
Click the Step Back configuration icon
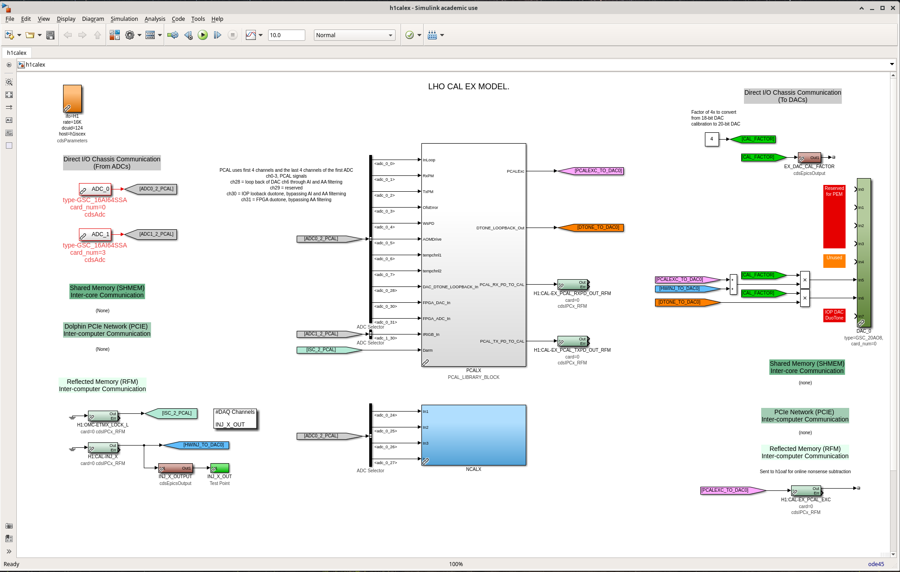(x=188, y=35)
